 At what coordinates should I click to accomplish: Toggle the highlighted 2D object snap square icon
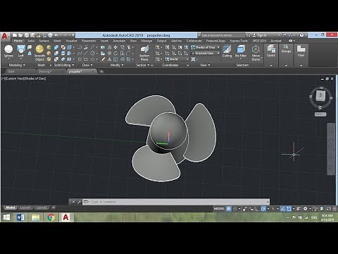(x=289, y=209)
